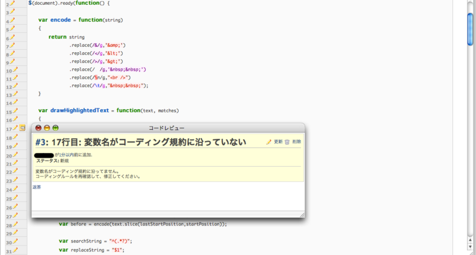This screenshot has width=476, height=255.
Task: Click the '$(document).ready(function() {' line
Action: click(x=69, y=3)
